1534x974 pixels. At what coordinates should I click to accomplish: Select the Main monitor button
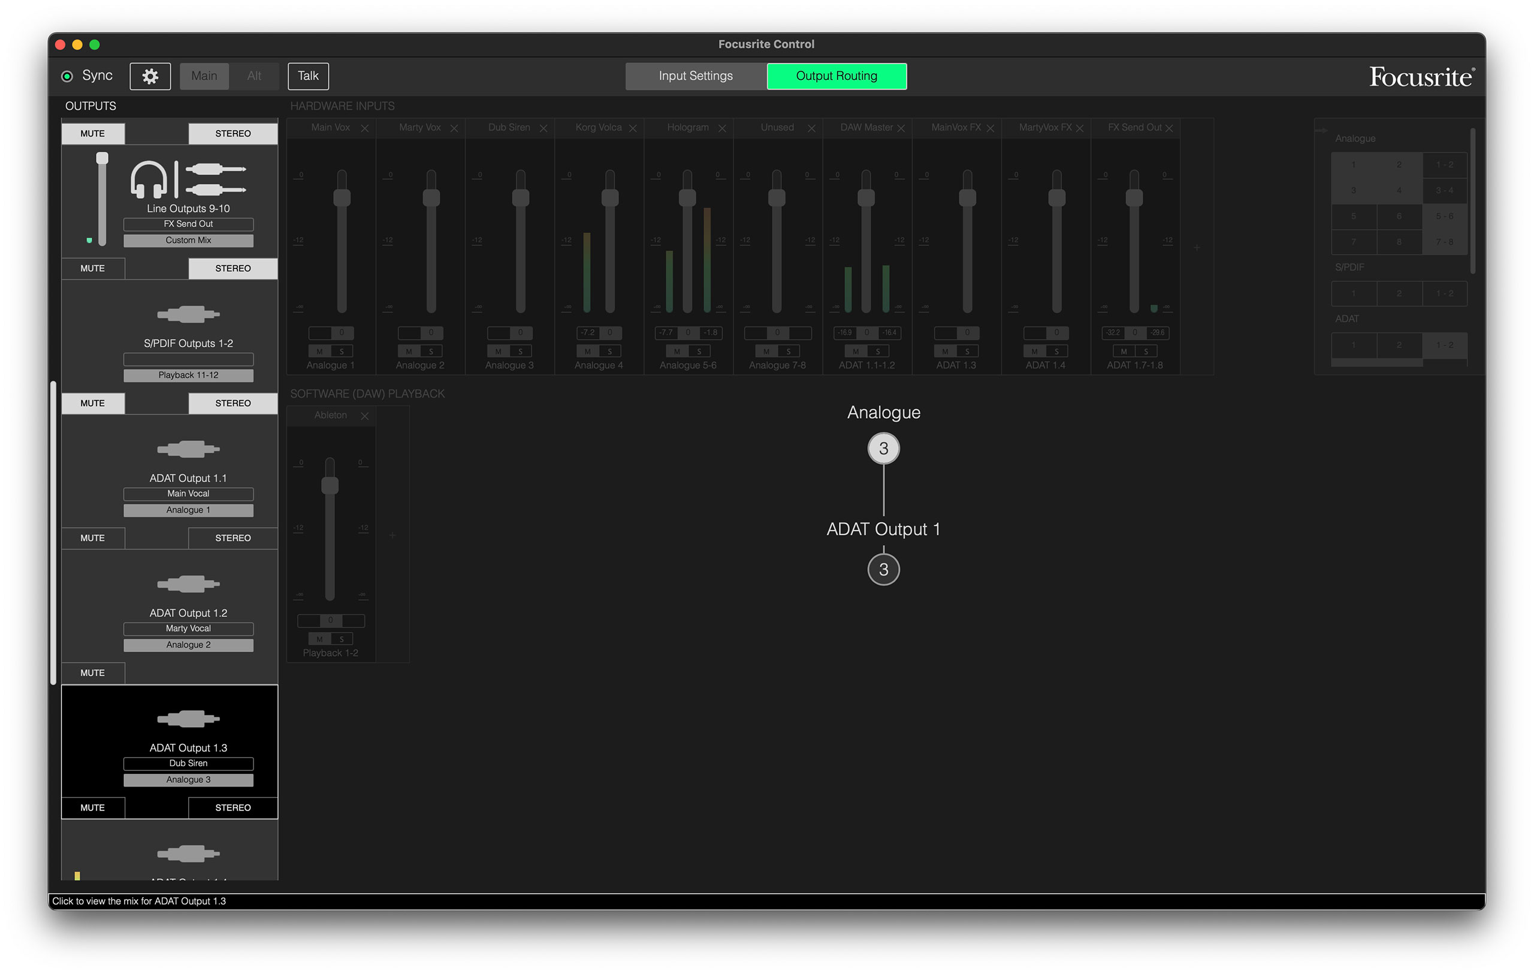[204, 77]
